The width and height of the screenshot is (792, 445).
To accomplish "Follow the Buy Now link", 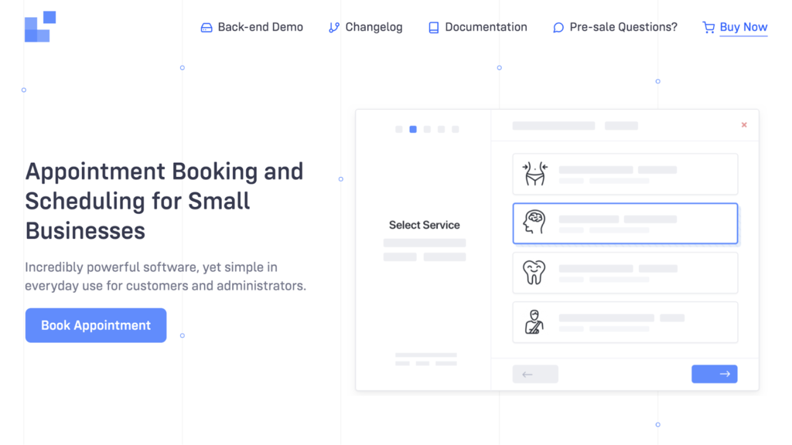I will [x=743, y=27].
